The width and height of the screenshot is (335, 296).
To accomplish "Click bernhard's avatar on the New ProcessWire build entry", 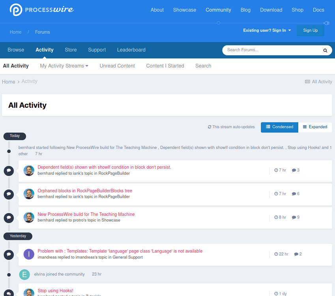I will click(28, 217).
